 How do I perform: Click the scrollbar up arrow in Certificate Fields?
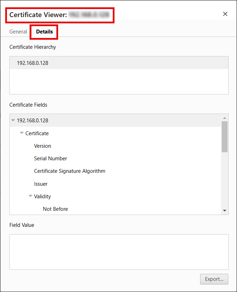coord(224,118)
